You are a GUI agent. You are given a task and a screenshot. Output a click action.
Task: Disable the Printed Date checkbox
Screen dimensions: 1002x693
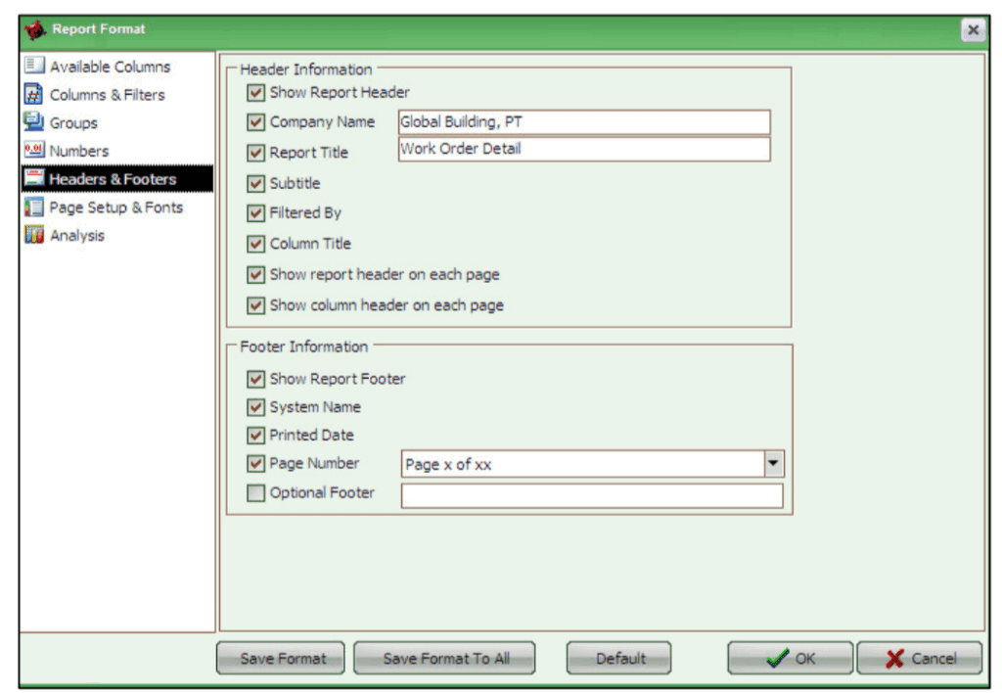256,436
